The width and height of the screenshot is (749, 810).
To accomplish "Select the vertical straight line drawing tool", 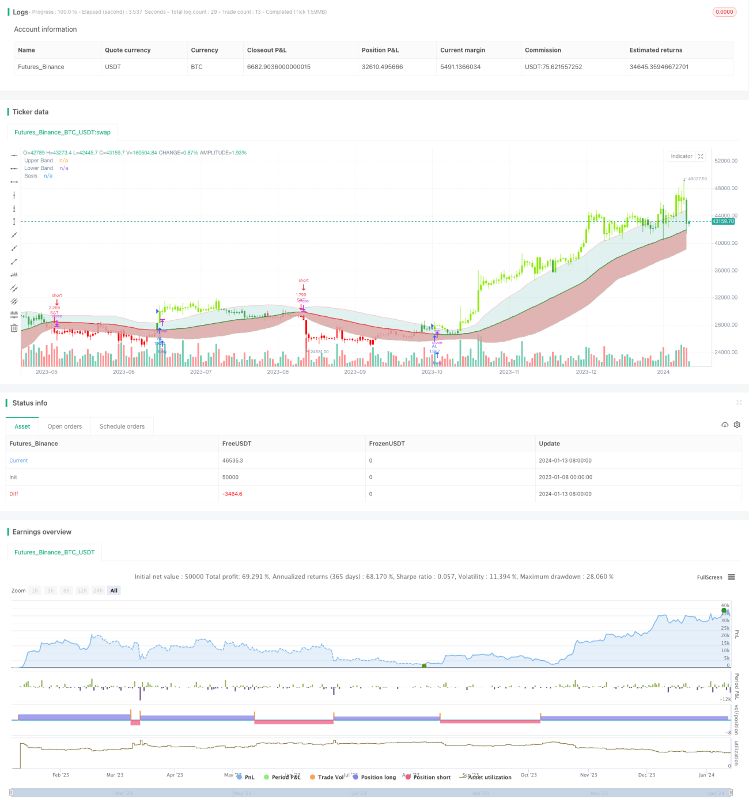I will pos(14,195).
